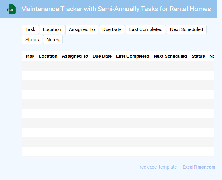
Task: Click the last empty table row
Action: pyautogui.click(x=118, y=151)
